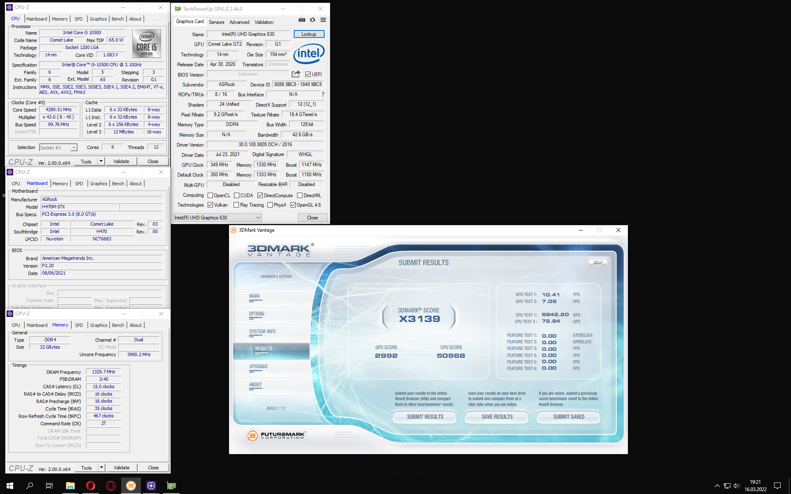Click the GPU-Z screenshot camera icon
The height and width of the screenshot is (494, 791).
[x=302, y=20]
